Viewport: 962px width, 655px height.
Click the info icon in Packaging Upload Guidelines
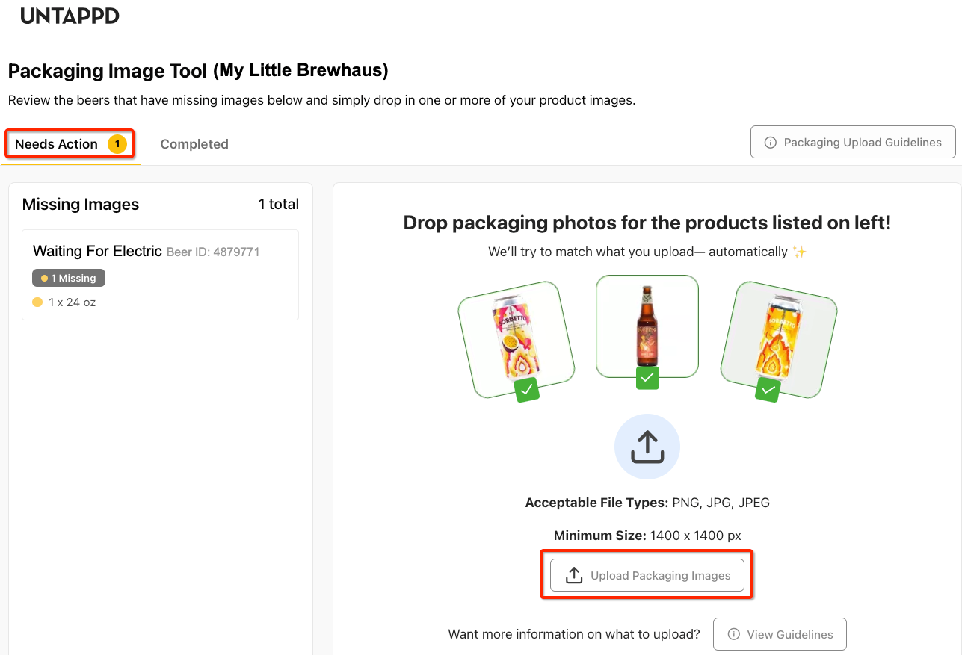pos(770,143)
